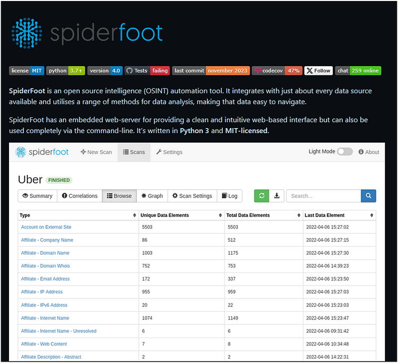Open Affiliate - IPv6 Address results

point(44,305)
